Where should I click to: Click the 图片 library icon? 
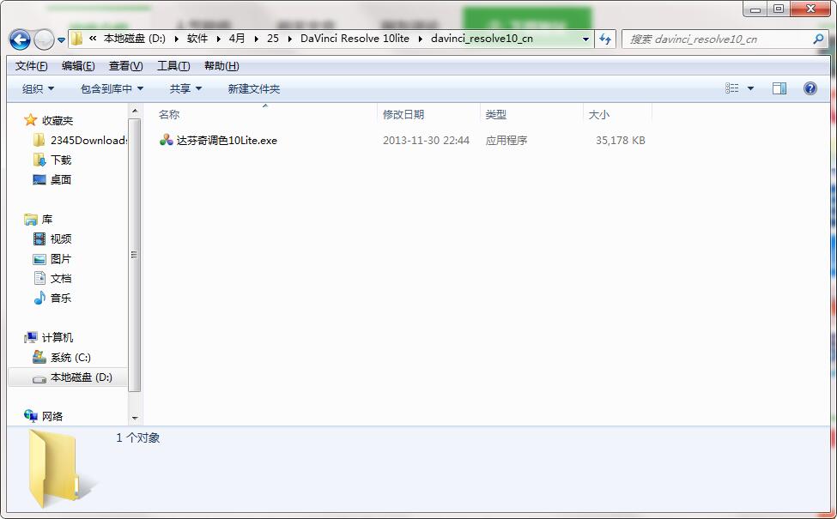coord(39,259)
